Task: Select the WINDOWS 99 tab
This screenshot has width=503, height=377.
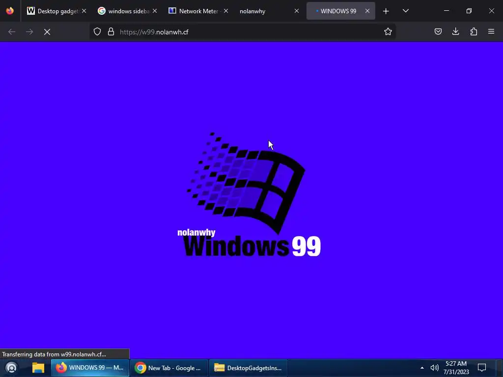Action: [340, 11]
